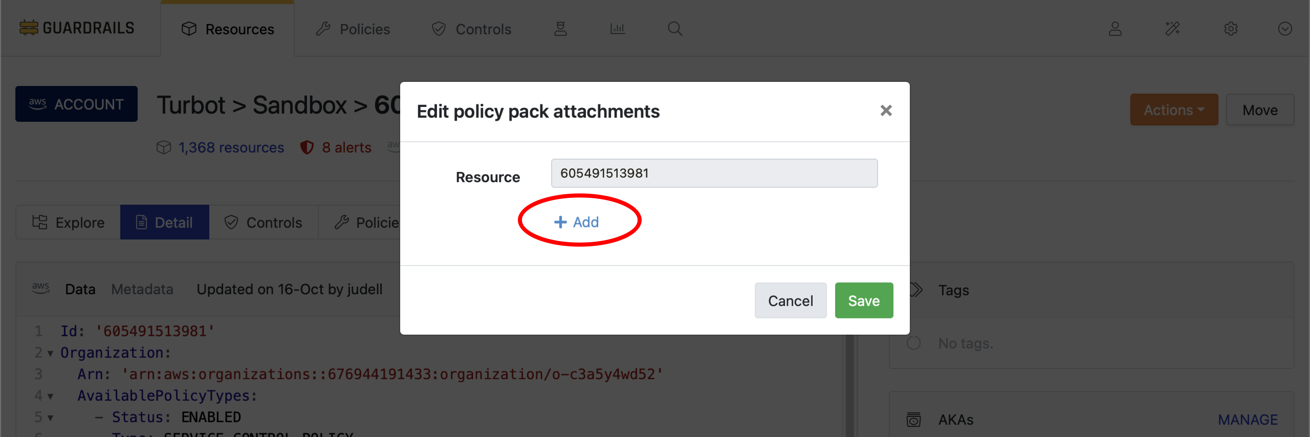Click the Guardrails logo
This screenshot has width=1310, height=437.
76,28
